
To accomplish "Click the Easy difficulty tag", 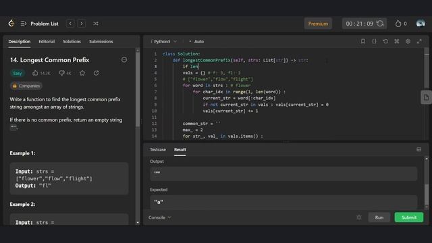I will (x=18, y=73).
